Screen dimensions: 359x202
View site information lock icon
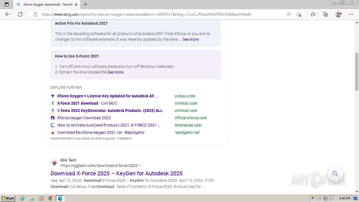(35, 14)
